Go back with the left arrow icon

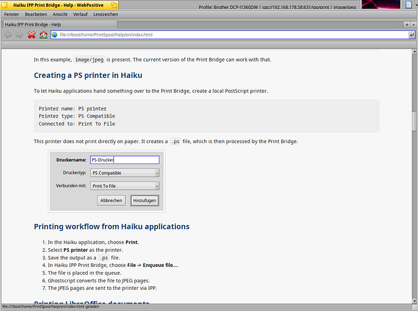(8, 35)
